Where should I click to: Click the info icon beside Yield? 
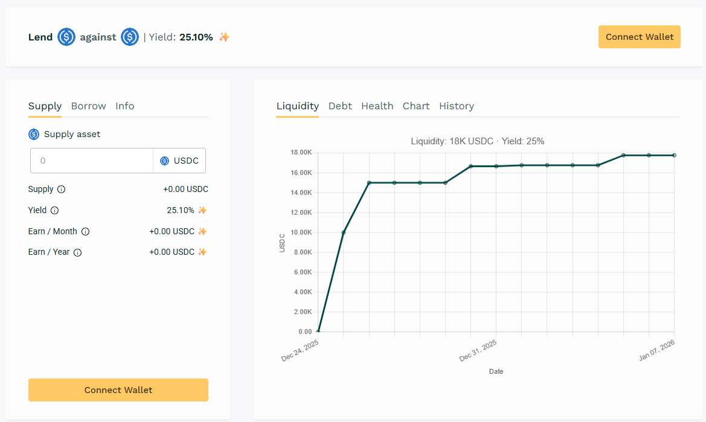[54, 211]
